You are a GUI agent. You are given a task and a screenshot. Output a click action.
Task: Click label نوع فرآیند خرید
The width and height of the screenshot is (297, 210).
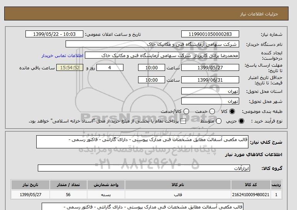267,121
